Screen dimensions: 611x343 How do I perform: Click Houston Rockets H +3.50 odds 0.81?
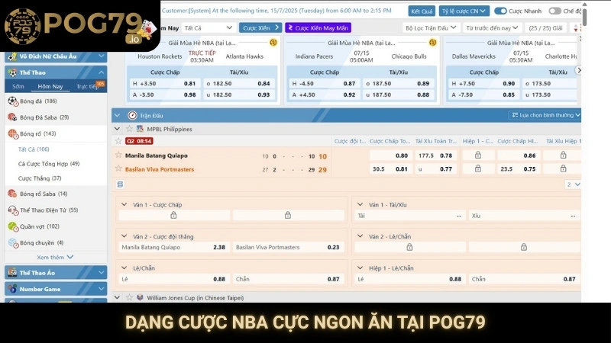[164, 83]
